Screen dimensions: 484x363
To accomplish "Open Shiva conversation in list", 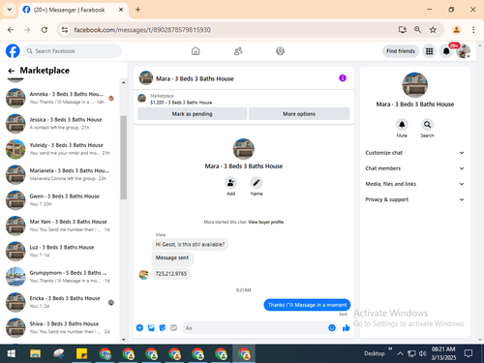I will [x=61, y=327].
